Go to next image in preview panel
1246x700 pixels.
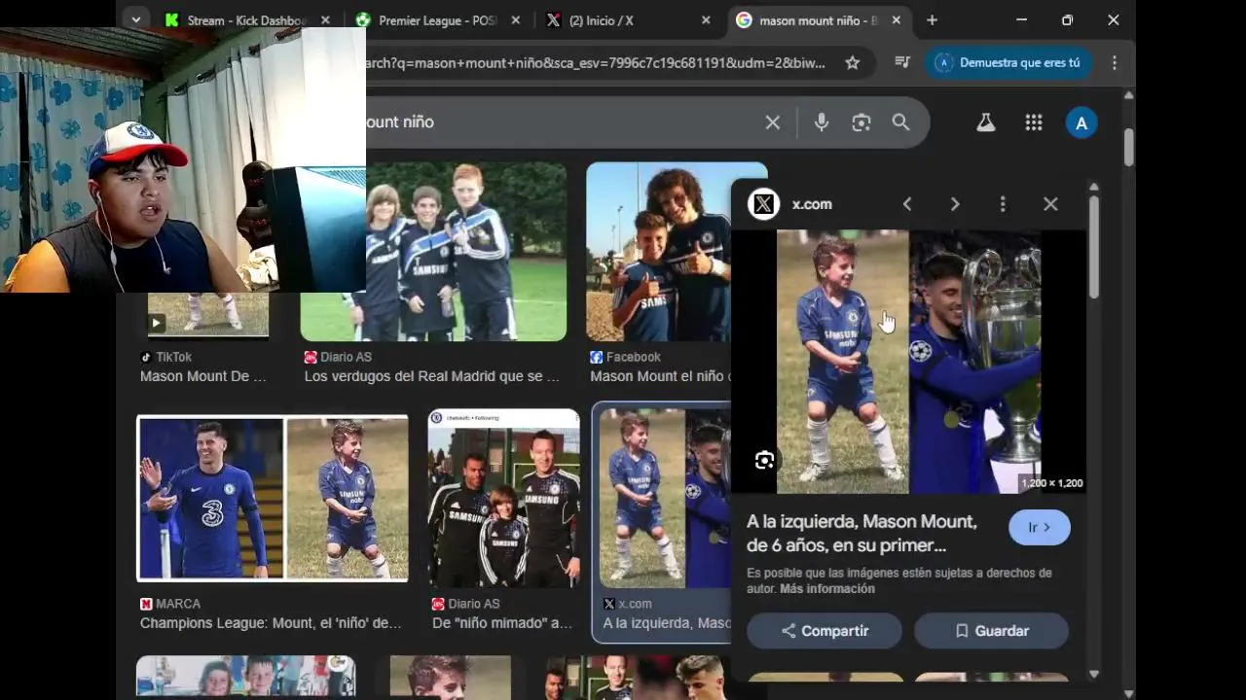(955, 204)
